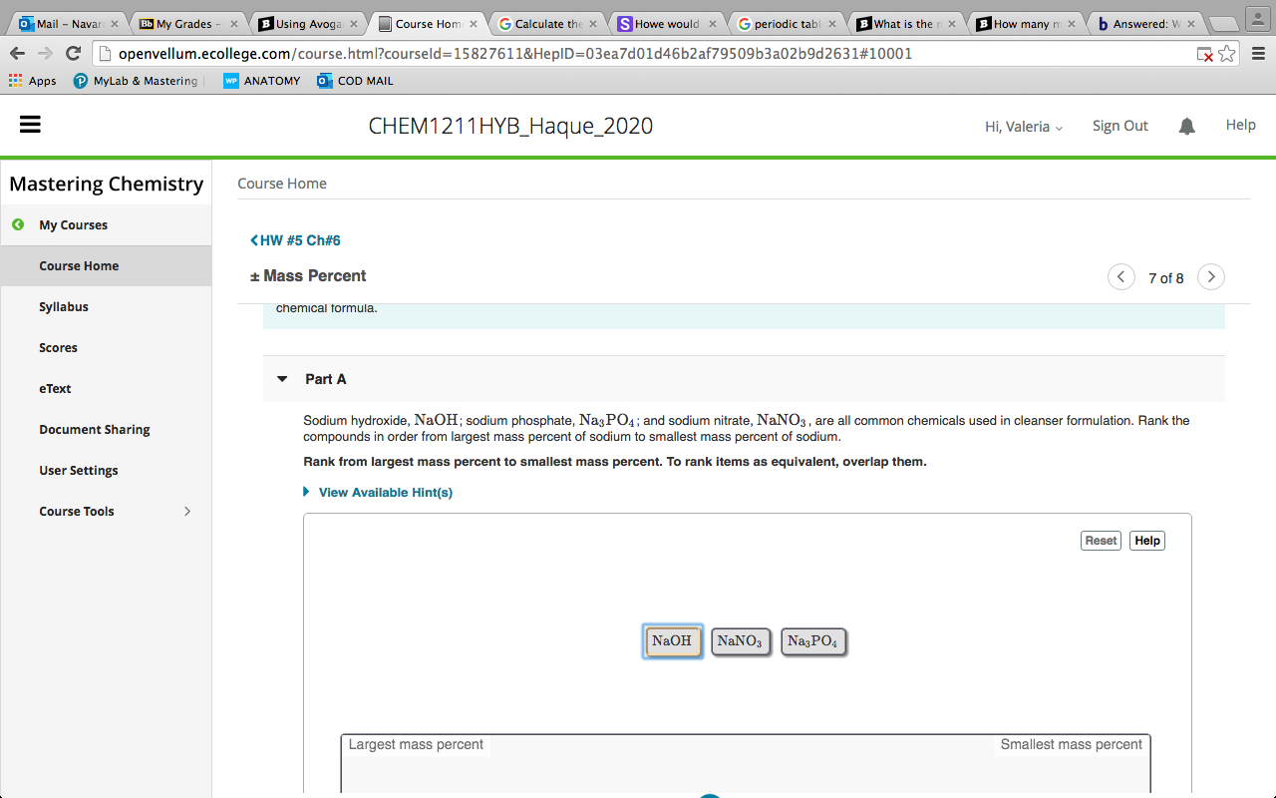Reload the current page
Viewport: 1276px width, 798px height.
(73, 54)
